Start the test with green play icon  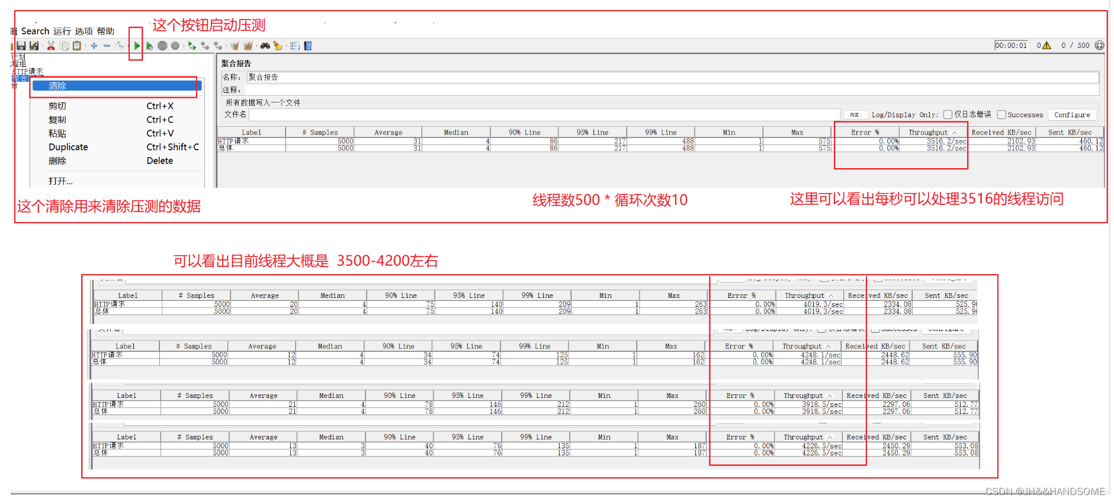[137, 46]
